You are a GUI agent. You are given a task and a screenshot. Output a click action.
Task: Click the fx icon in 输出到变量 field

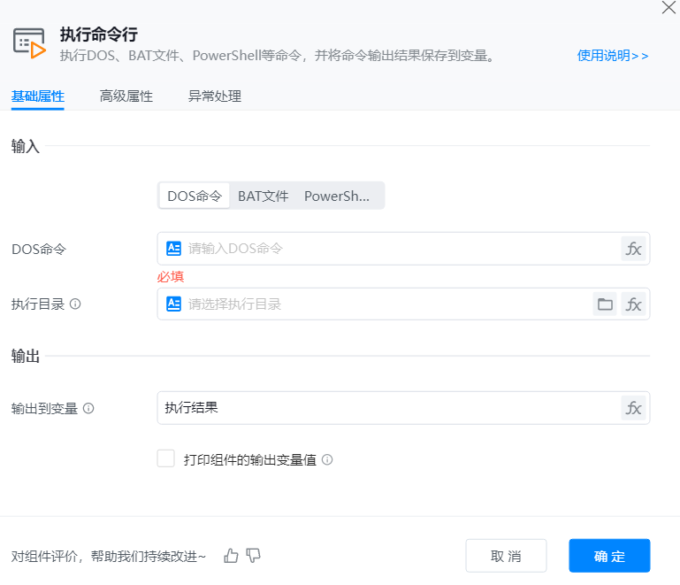click(x=633, y=408)
